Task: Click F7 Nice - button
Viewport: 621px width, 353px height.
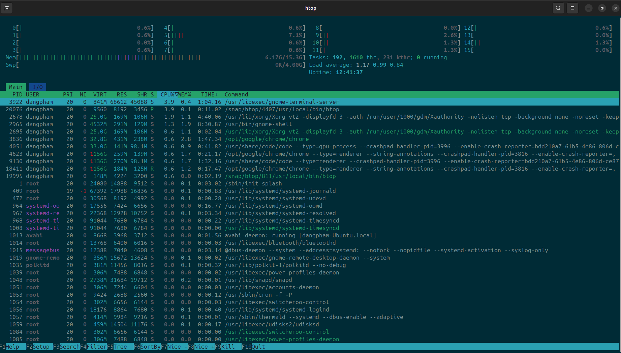Action: point(174,347)
